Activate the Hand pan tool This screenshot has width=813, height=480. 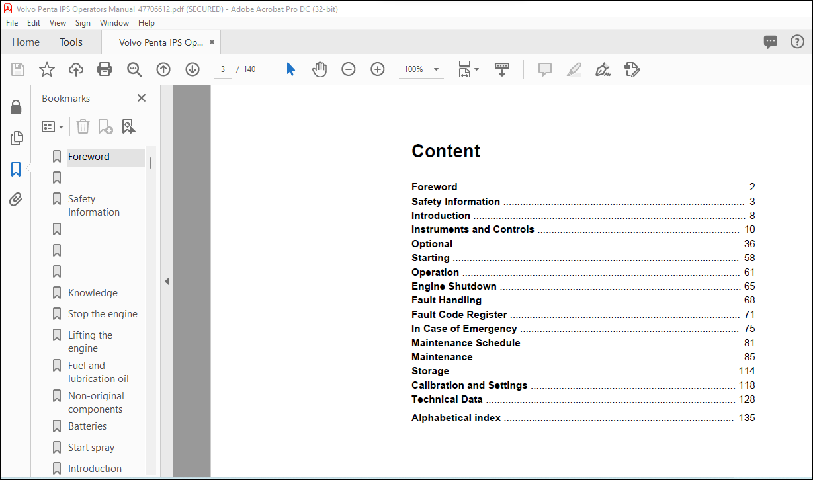pyautogui.click(x=320, y=69)
